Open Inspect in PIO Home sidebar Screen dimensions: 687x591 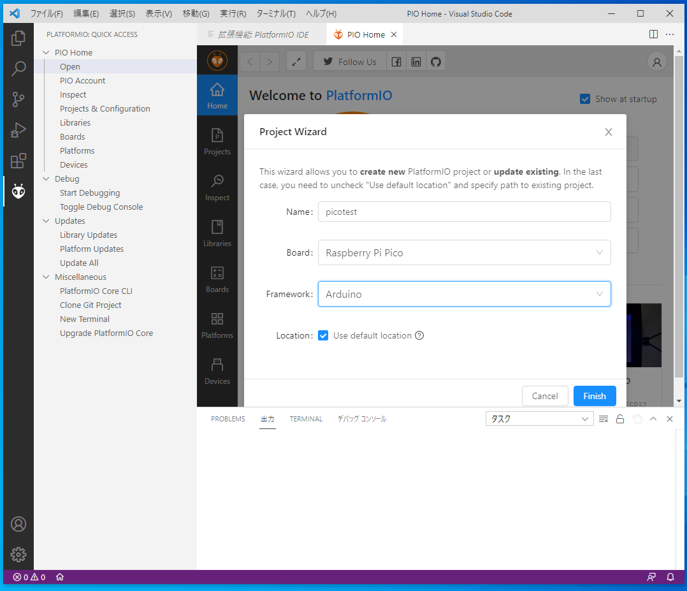point(217,187)
